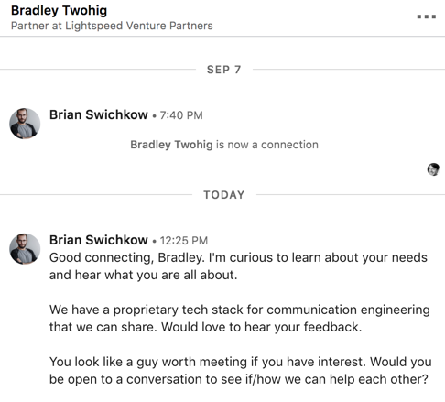Open Brian Swichkow's name at 12:25 PM
445x402 pixels.
pos(99,240)
